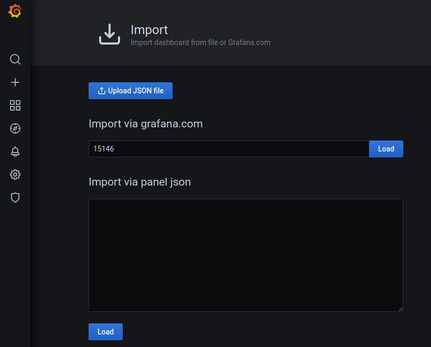Click the textarea resize handle at bottom-right corner

click(x=400, y=309)
